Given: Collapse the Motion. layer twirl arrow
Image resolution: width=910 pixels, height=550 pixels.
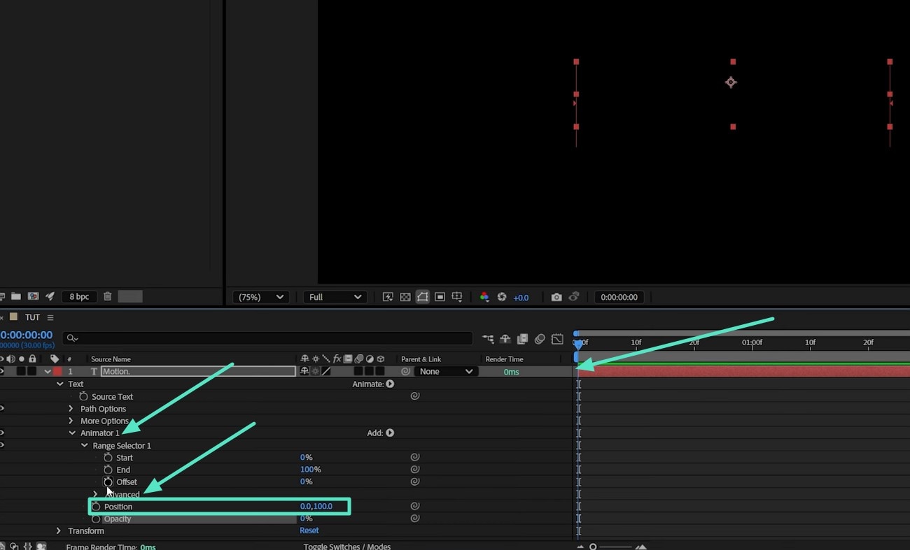Looking at the screenshot, I should coord(48,372).
